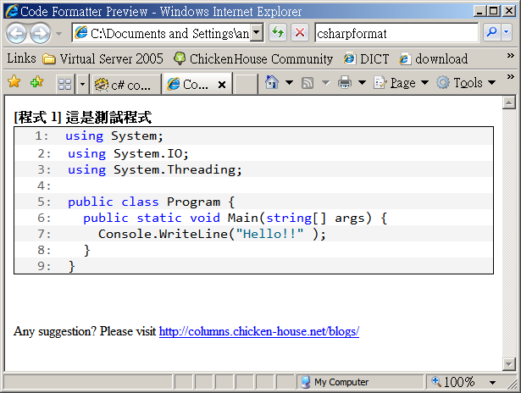Click the vertical scrollbar down arrow
The height and width of the screenshot is (393, 521).
[509, 364]
